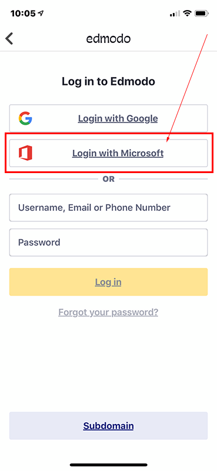Tap the OR divider label
Image resolution: width=217 pixels, height=471 pixels.
109,180
